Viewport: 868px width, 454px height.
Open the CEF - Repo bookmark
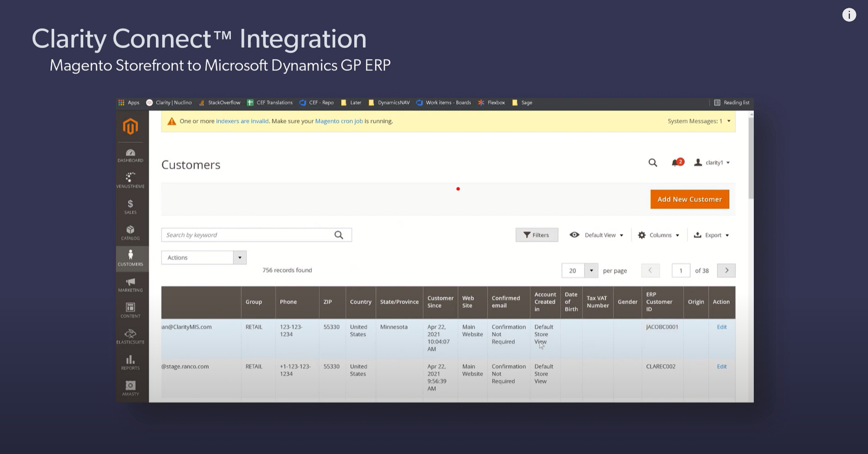[x=316, y=103]
